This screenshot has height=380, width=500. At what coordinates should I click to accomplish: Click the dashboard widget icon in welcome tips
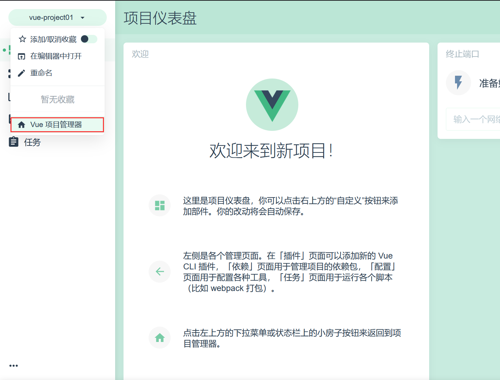pos(160,205)
